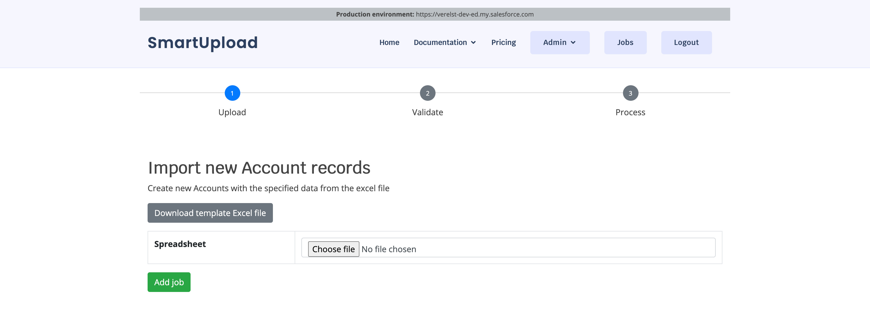Click the chevron arrow beside Admin
The width and height of the screenshot is (870, 309).
[x=573, y=42]
